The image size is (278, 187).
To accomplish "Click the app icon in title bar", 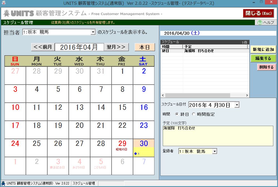I will 4,3.
